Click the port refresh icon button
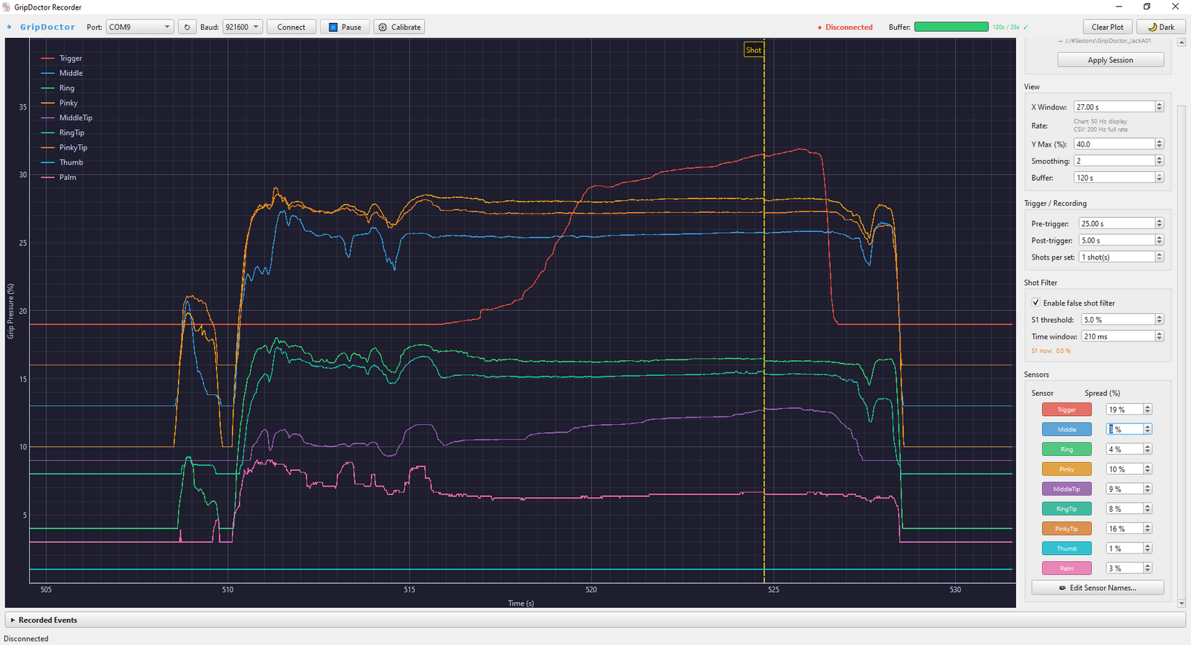The height and width of the screenshot is (645, 1191). click(187, 27)
